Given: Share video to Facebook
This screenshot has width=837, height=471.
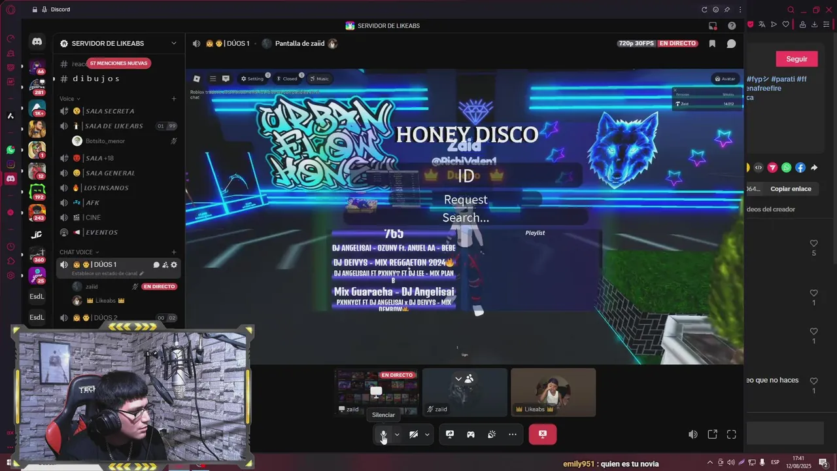Looking at the screenshot, I should coord(800,168).
